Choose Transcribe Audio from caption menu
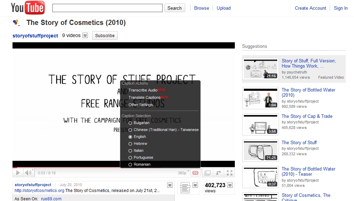The width and height of the screenshot is (354, 201). 147,90
